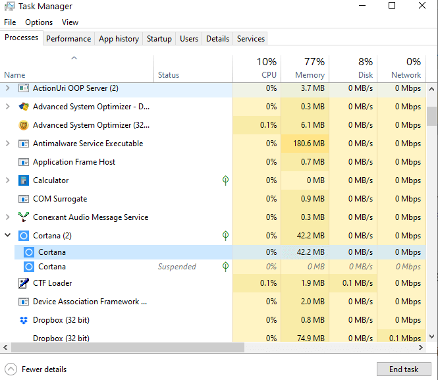Click the horizontal scrollbar left arrow
The width and height of the screenshot is (438, 380).
(x=5, y=348)
